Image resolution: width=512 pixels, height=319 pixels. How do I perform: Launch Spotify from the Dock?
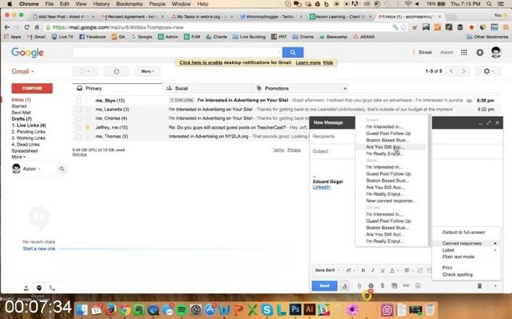(x=182, y=309)
